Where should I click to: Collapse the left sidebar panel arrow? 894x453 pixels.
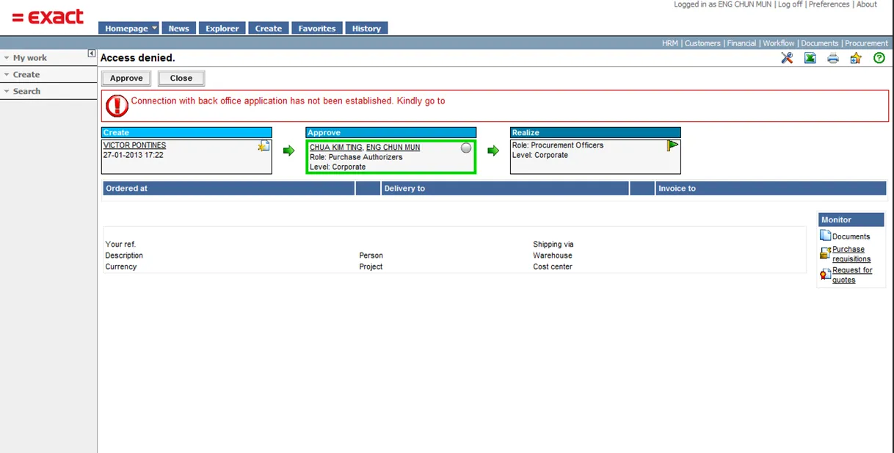(x=92, y=54)
